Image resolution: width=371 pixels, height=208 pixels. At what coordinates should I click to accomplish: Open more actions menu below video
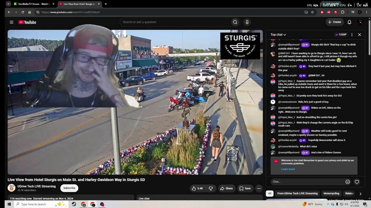coord(259,188)
